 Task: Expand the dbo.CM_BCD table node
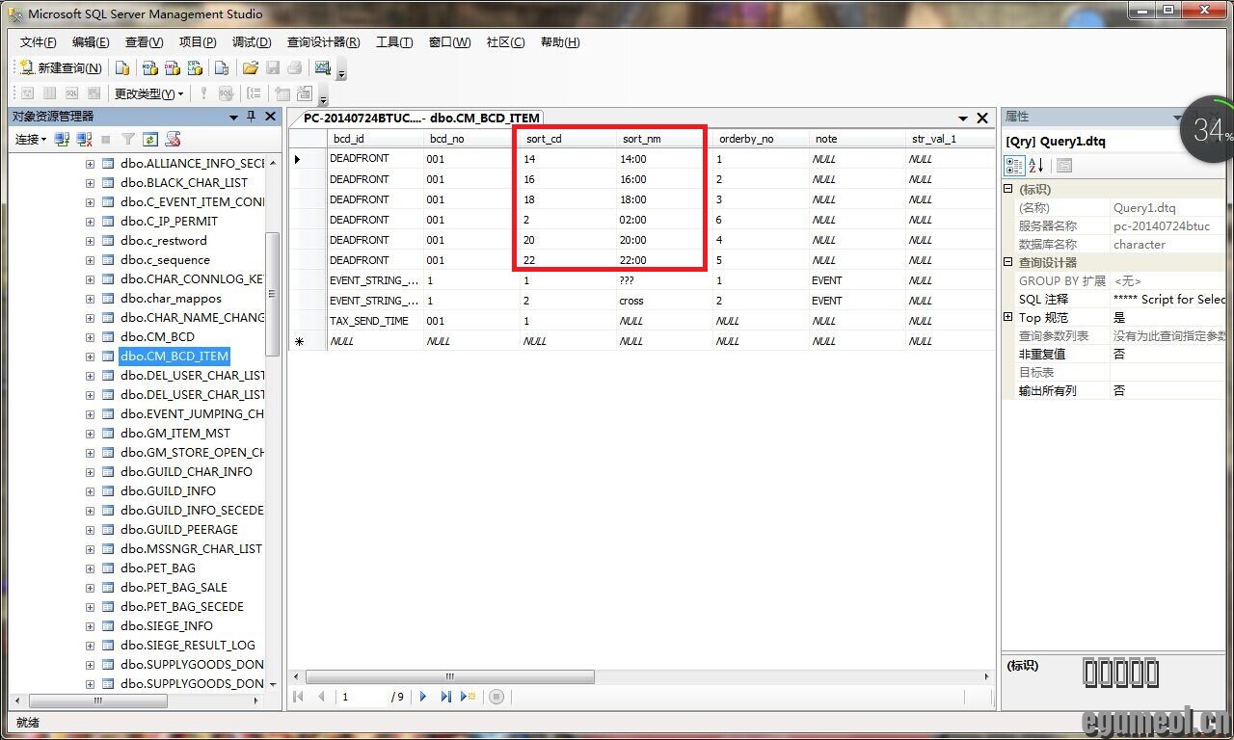tap(90, 337)
